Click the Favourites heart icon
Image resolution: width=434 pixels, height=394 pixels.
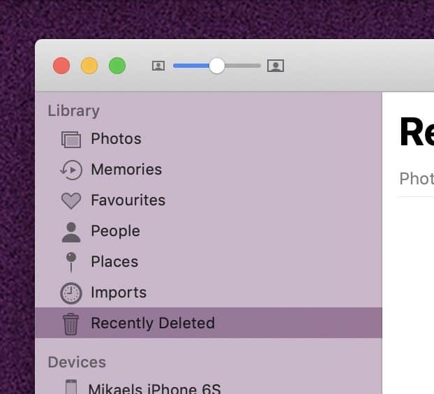71,200
